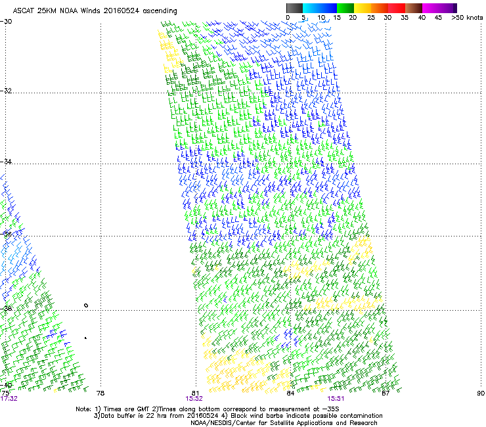Image resolution: width=486 pixels, height=427 pixels.
Task: Click the latitude label '-36'
Action: coord(6,234)
